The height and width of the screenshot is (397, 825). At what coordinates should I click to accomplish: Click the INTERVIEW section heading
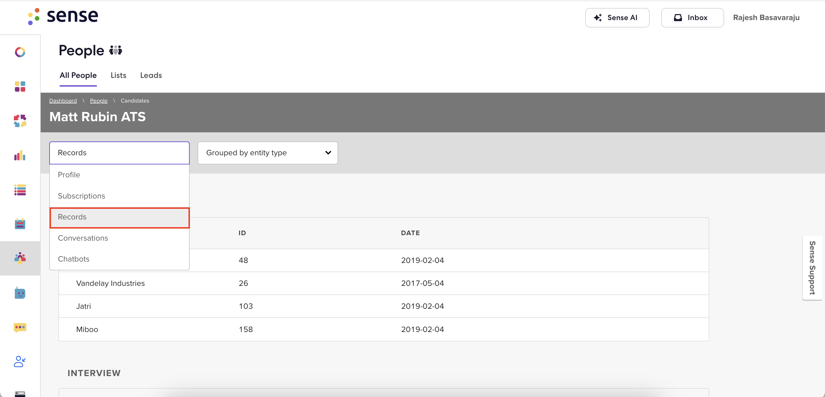(94, 373)
